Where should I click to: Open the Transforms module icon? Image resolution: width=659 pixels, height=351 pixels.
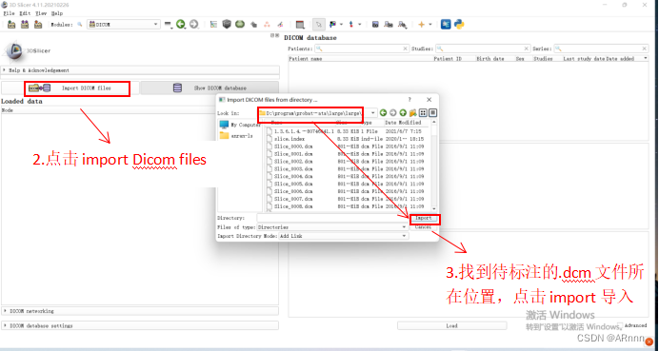[x=253, y=25]
